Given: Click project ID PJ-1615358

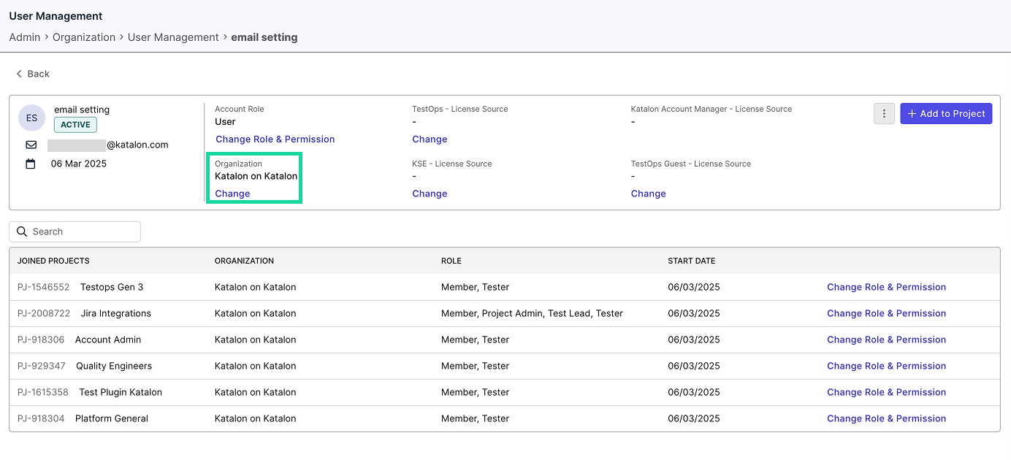Looking at the screenshot, I should click(43, 392).
